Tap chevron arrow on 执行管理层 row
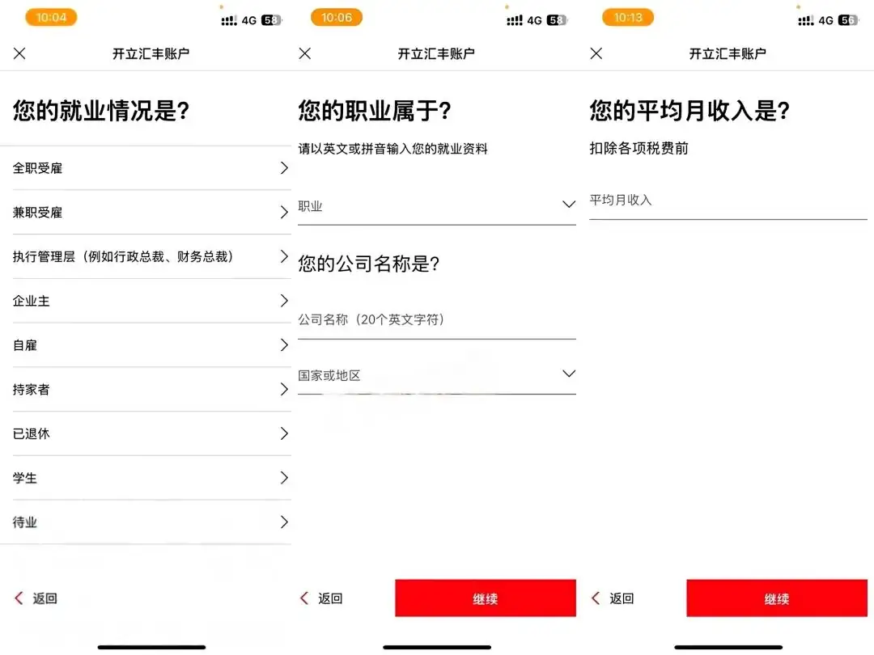This screenshot has width=874, height=655. [284, 257]
